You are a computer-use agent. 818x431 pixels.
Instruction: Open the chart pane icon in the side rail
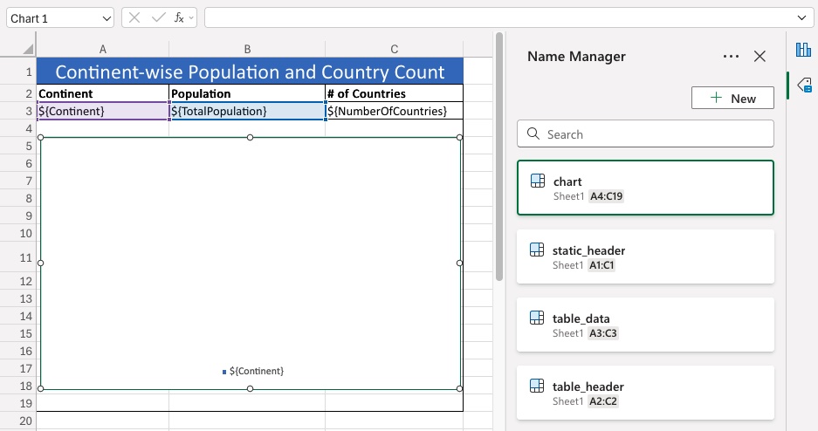pos(803,50)
